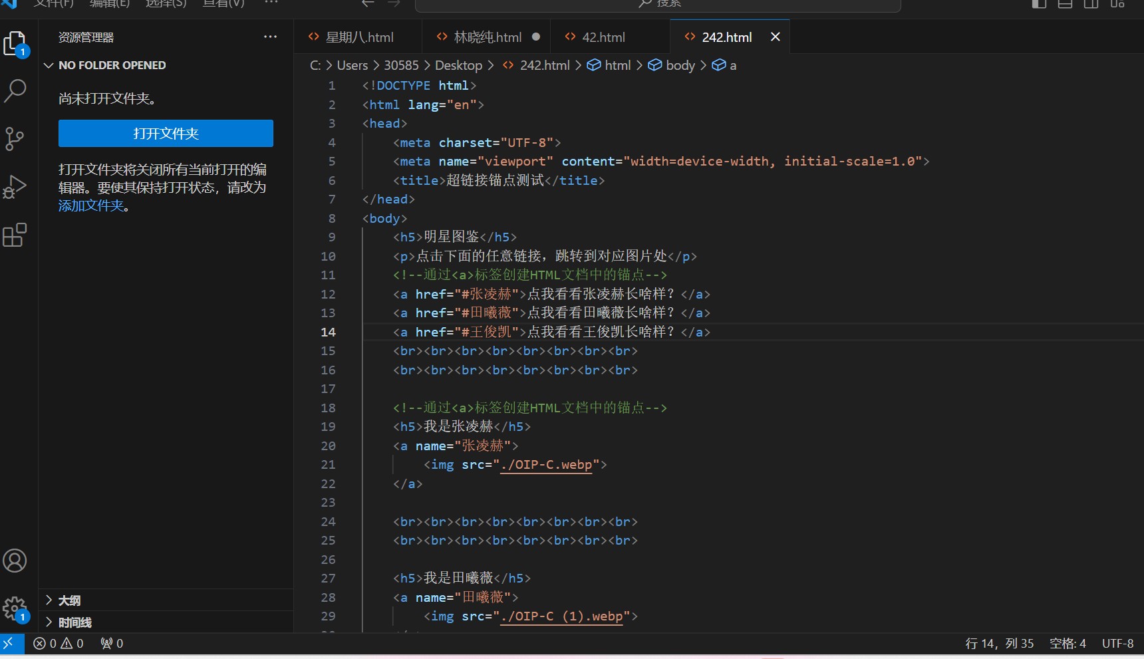Open the a symbol breadcrumb
The image size is (1144, 659).
tap(724, 65)
